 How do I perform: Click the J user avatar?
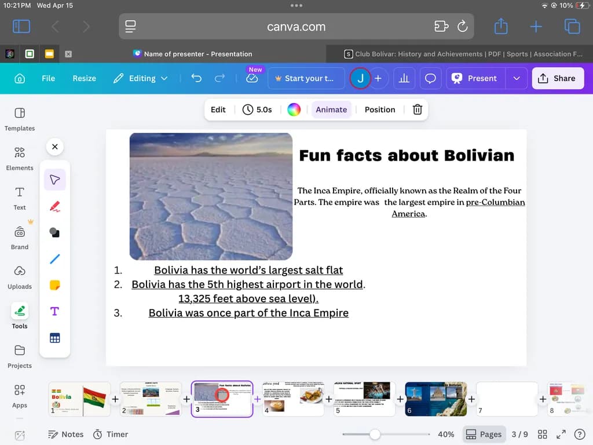[360, 78]
